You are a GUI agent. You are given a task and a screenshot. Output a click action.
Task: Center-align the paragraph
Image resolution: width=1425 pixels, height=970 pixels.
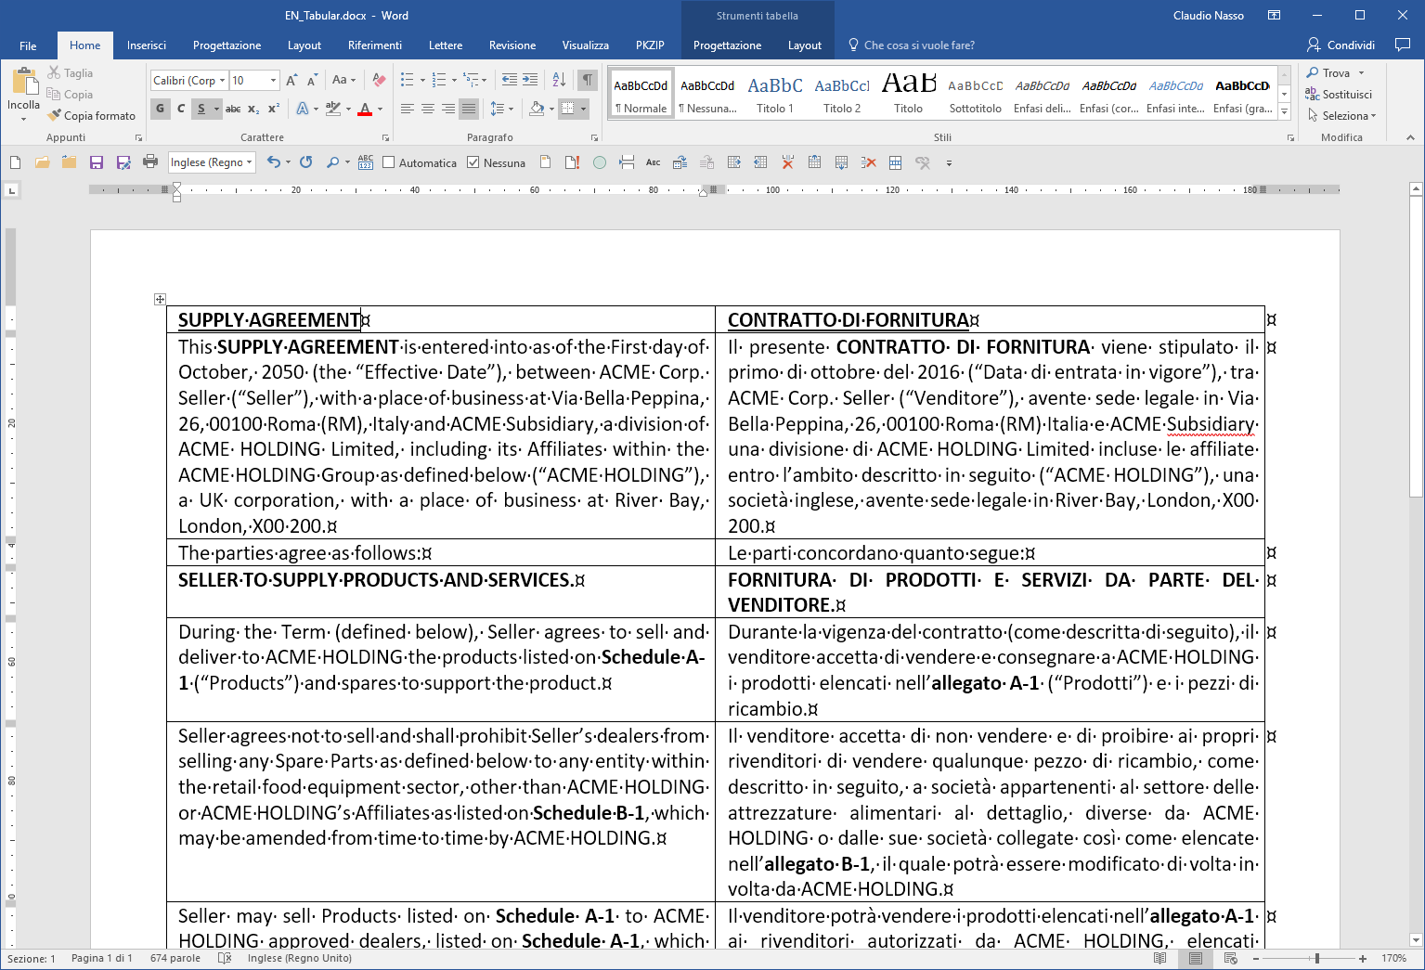click(428, 109)
